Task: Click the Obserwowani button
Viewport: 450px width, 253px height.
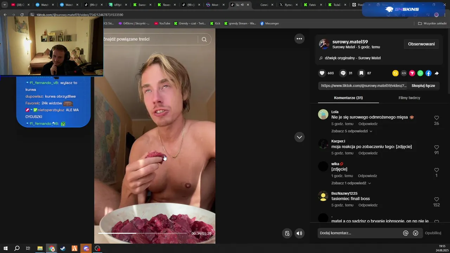Action: [421, 44]
